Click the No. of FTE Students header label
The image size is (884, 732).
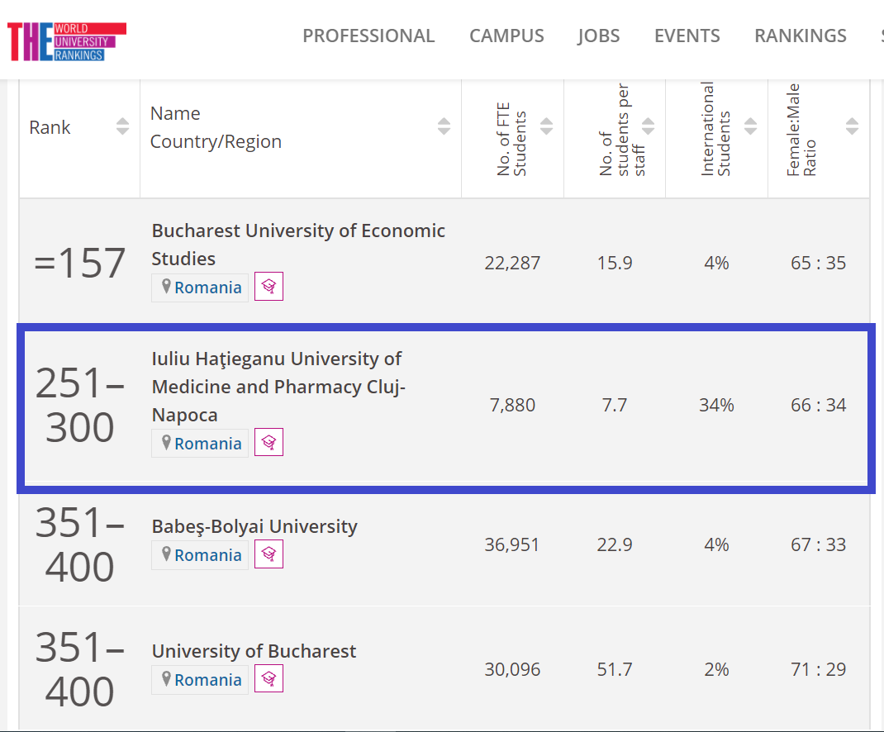511,140
